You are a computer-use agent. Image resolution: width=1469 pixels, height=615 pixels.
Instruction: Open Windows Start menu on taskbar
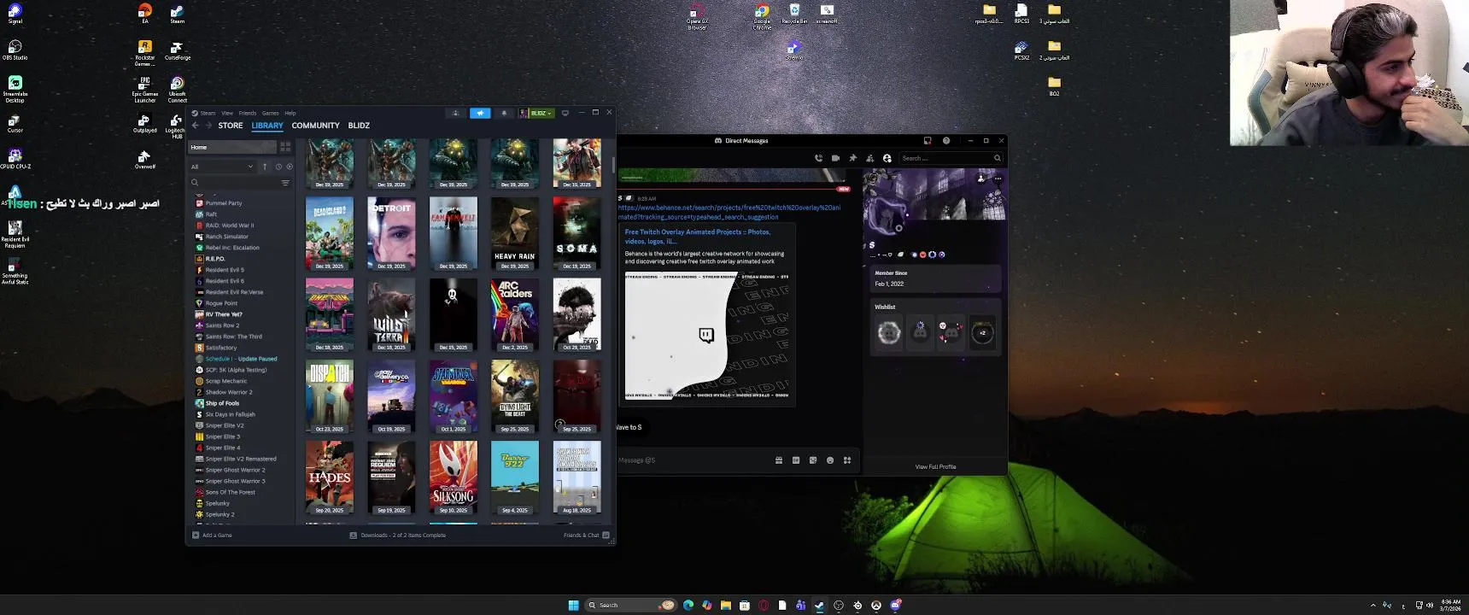pyautogui.click(x=574, y=606)
